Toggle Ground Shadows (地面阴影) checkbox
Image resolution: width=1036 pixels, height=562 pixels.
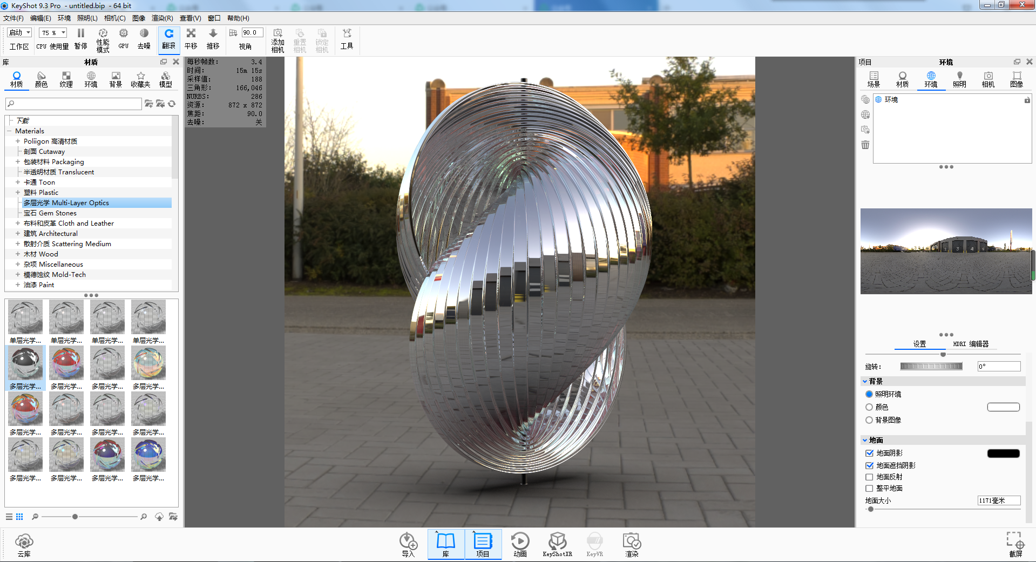pos(869,453)
